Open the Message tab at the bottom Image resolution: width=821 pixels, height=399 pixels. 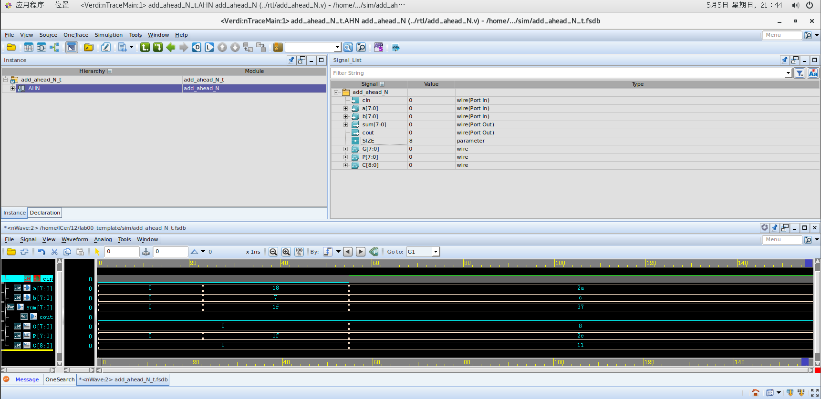[27, 379]
